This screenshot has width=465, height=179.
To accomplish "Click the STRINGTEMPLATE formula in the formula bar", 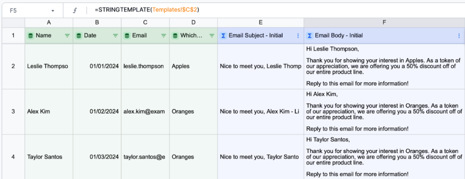I will [147, 10].
